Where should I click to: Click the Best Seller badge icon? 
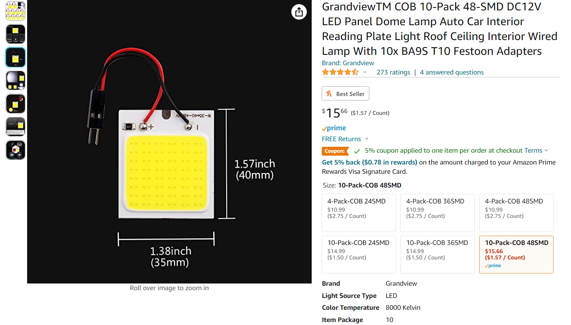[329, 93]
